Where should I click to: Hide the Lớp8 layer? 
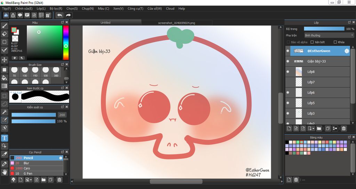click(x=288, y=72)
